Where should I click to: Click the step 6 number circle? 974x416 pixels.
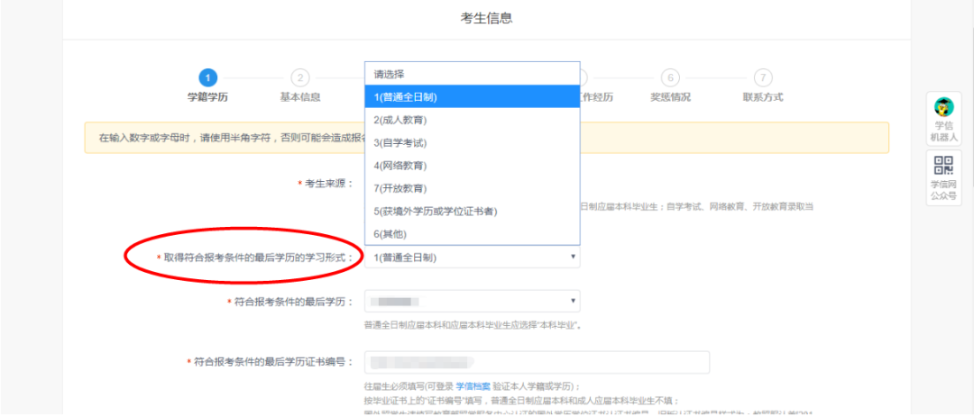[670, 77]
